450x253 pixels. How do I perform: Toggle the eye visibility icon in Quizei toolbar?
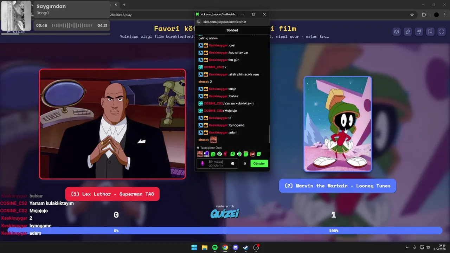coord(397,32)
